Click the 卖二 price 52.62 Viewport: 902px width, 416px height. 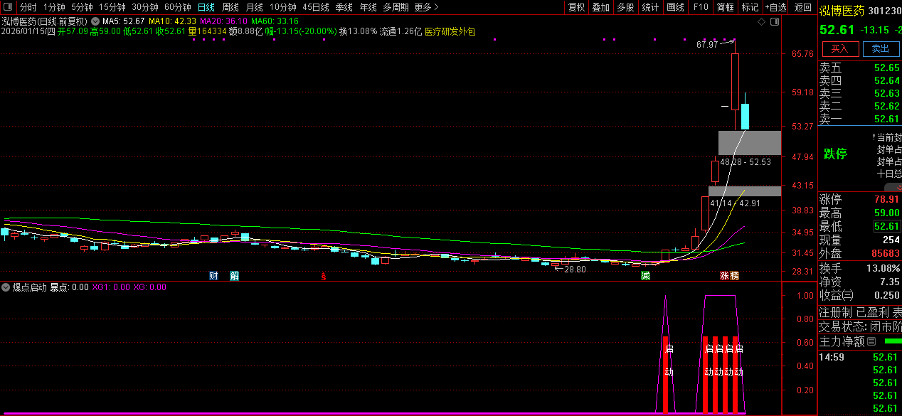(x=886, y=106)
